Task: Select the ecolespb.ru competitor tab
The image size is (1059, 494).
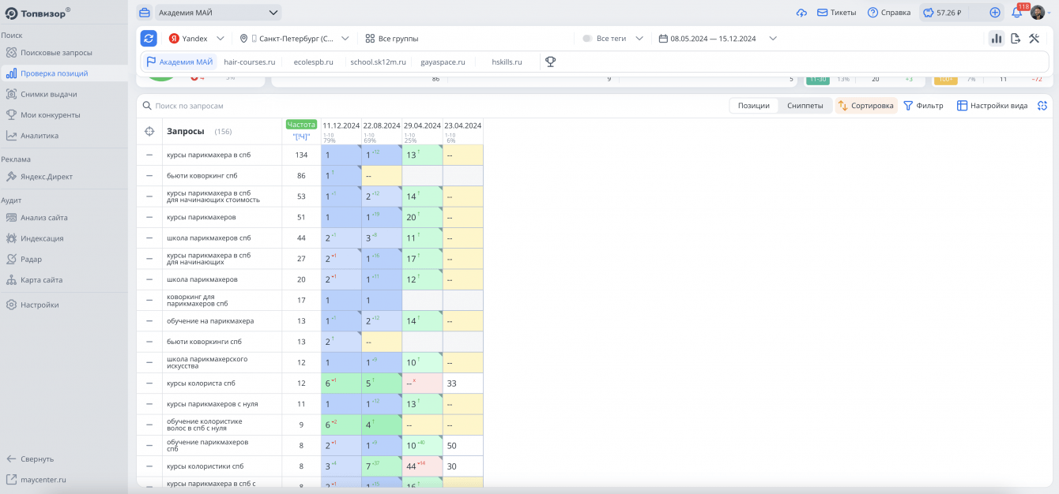Action: click(313, 62)
